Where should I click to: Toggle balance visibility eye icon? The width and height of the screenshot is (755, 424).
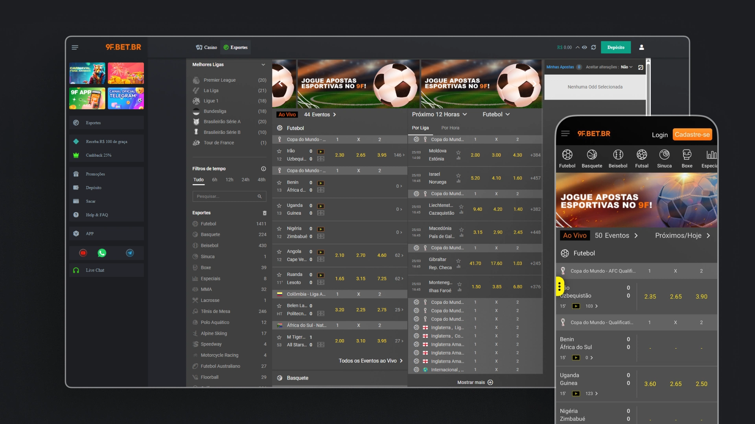point(584,48)
